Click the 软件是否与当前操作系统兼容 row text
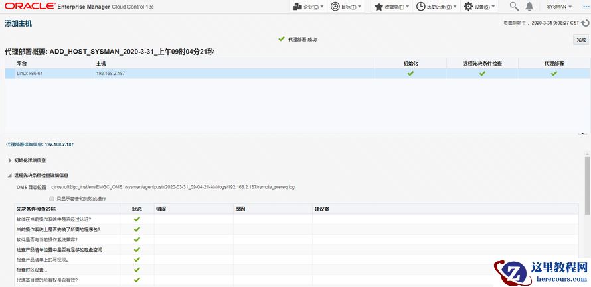Viewport: 591px width, 287px height. pyautogui.click(x=47, y=239)
